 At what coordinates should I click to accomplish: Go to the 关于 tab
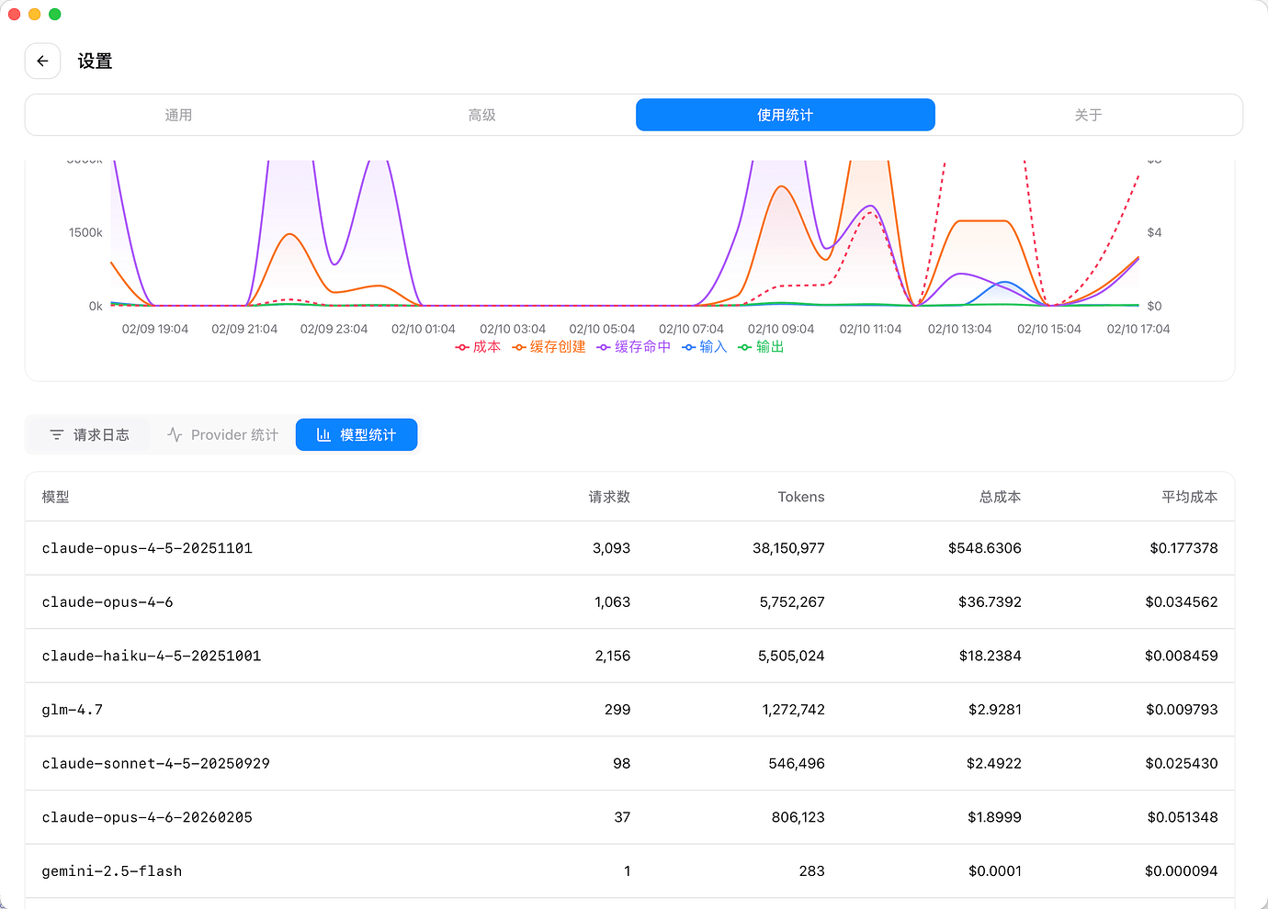tap(1088, 115)
